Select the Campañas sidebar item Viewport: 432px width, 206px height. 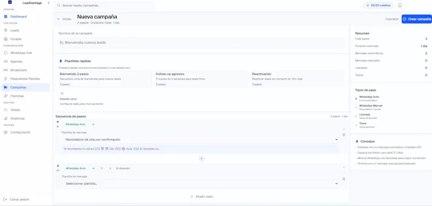[25, 87]
